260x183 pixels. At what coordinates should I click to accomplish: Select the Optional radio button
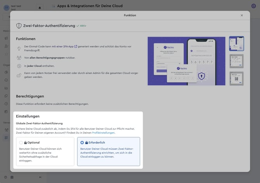(x=21, y=143)
